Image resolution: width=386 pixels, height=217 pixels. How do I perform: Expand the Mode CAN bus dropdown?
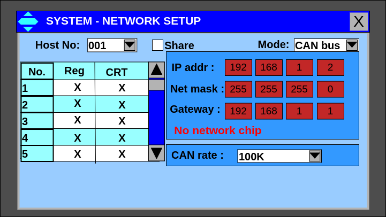352,45
